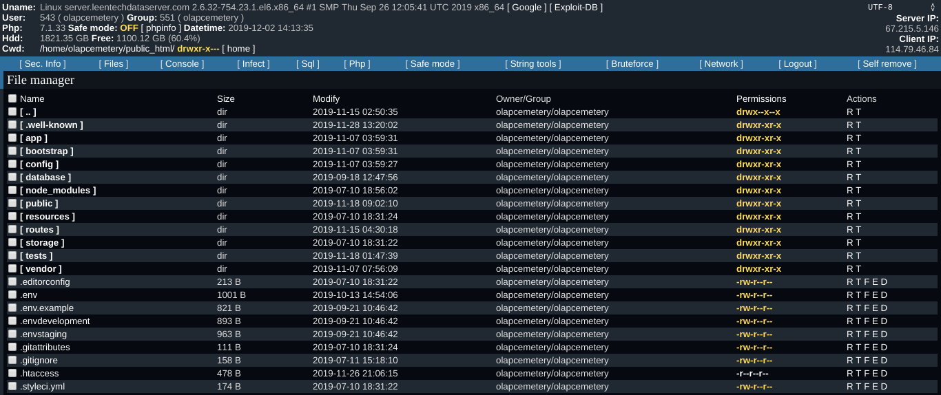
Task: Open the Bruteforce menu item
Action: pos(632,63)
